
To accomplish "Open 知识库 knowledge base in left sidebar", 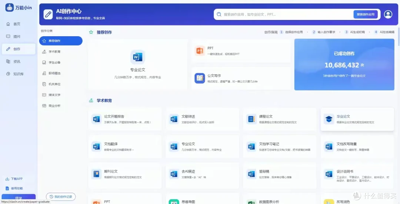I will (19, 74).
